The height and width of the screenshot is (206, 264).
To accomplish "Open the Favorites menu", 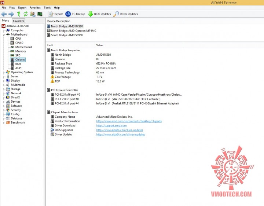I will (35, 8).
